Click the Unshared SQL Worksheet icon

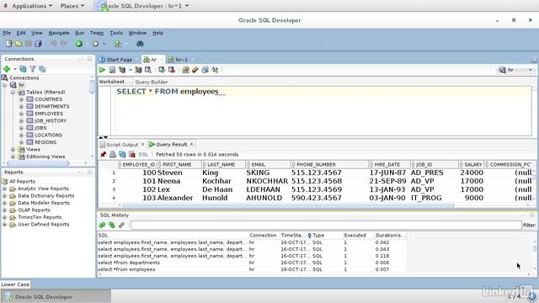[185, 70]
